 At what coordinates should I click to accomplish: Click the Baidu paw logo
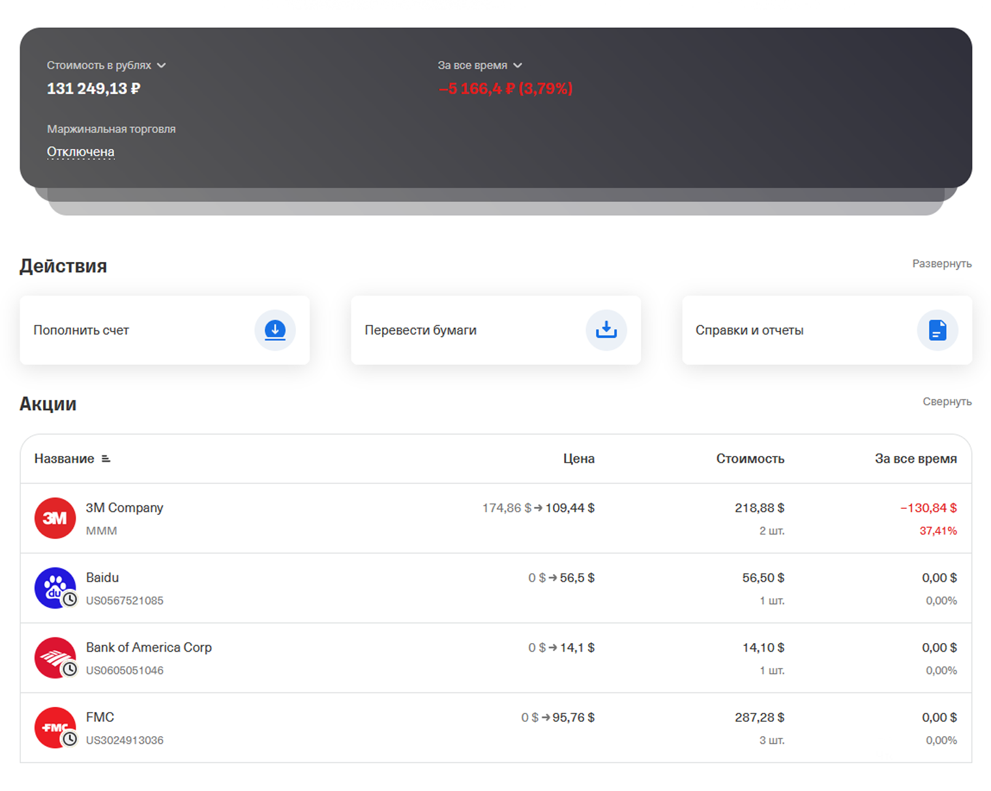coord(55,588)
